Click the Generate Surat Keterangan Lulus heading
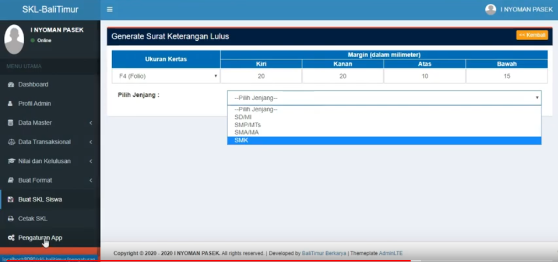558x262 pixels. coord(170,36)
